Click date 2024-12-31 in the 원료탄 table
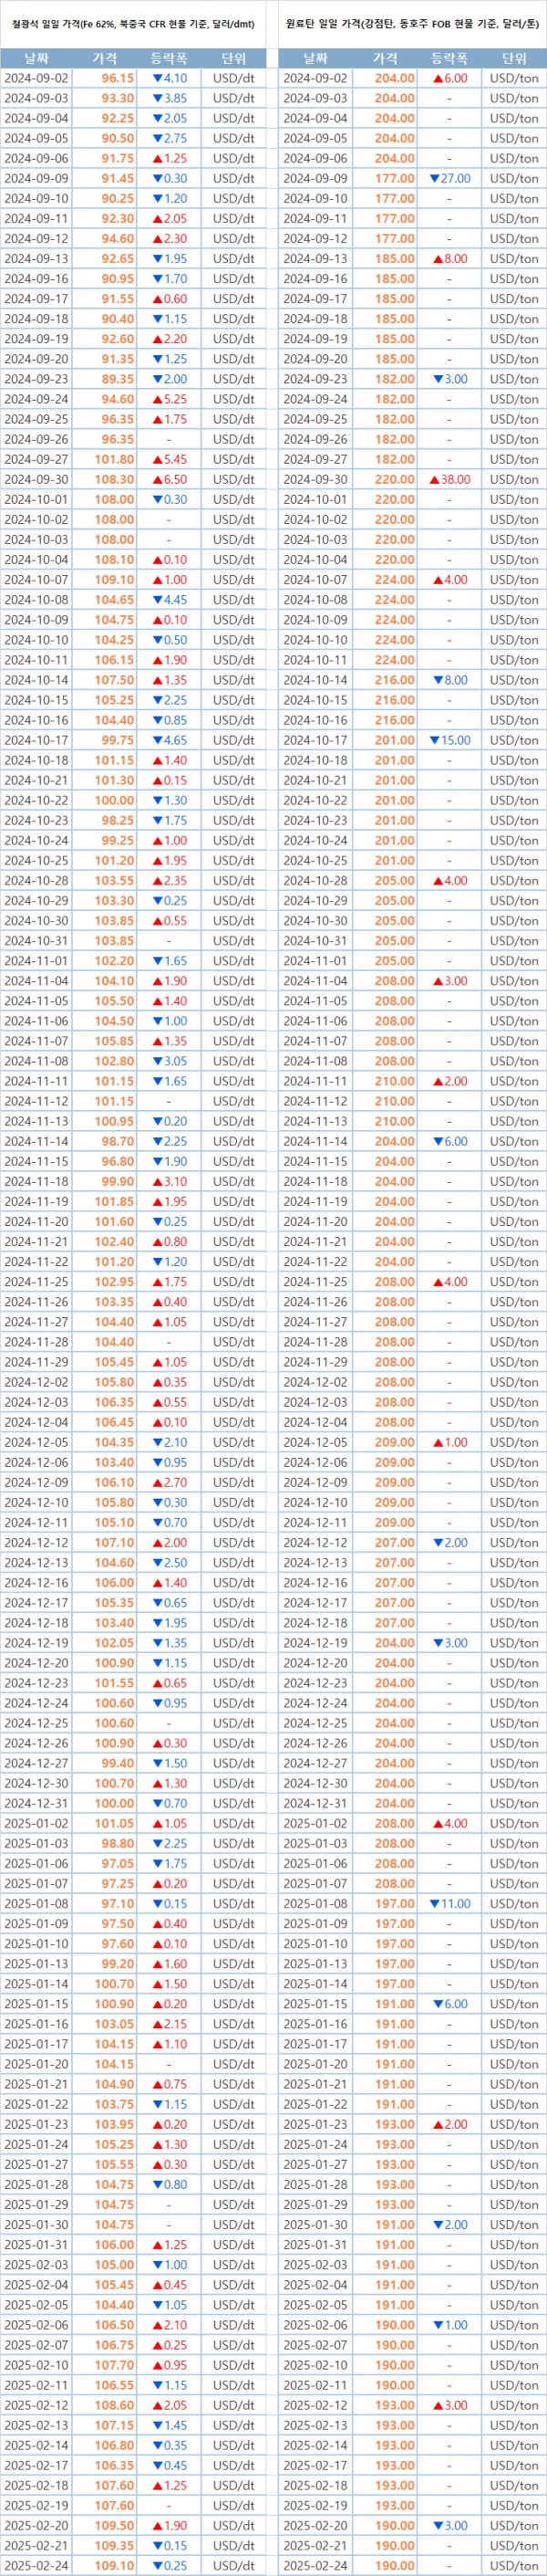The height and width of the screenshot is (2576, 547). point(315,1803)
